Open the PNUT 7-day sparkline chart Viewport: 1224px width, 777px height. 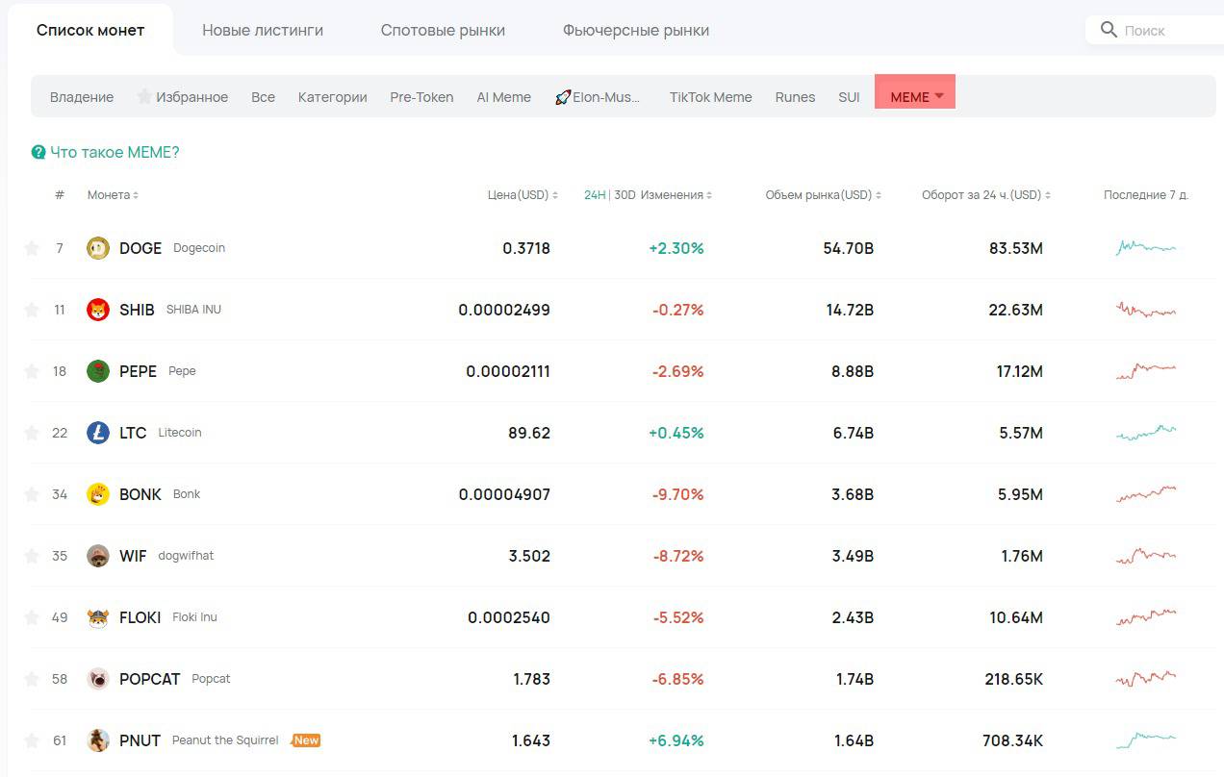[x=1146, y=740]
